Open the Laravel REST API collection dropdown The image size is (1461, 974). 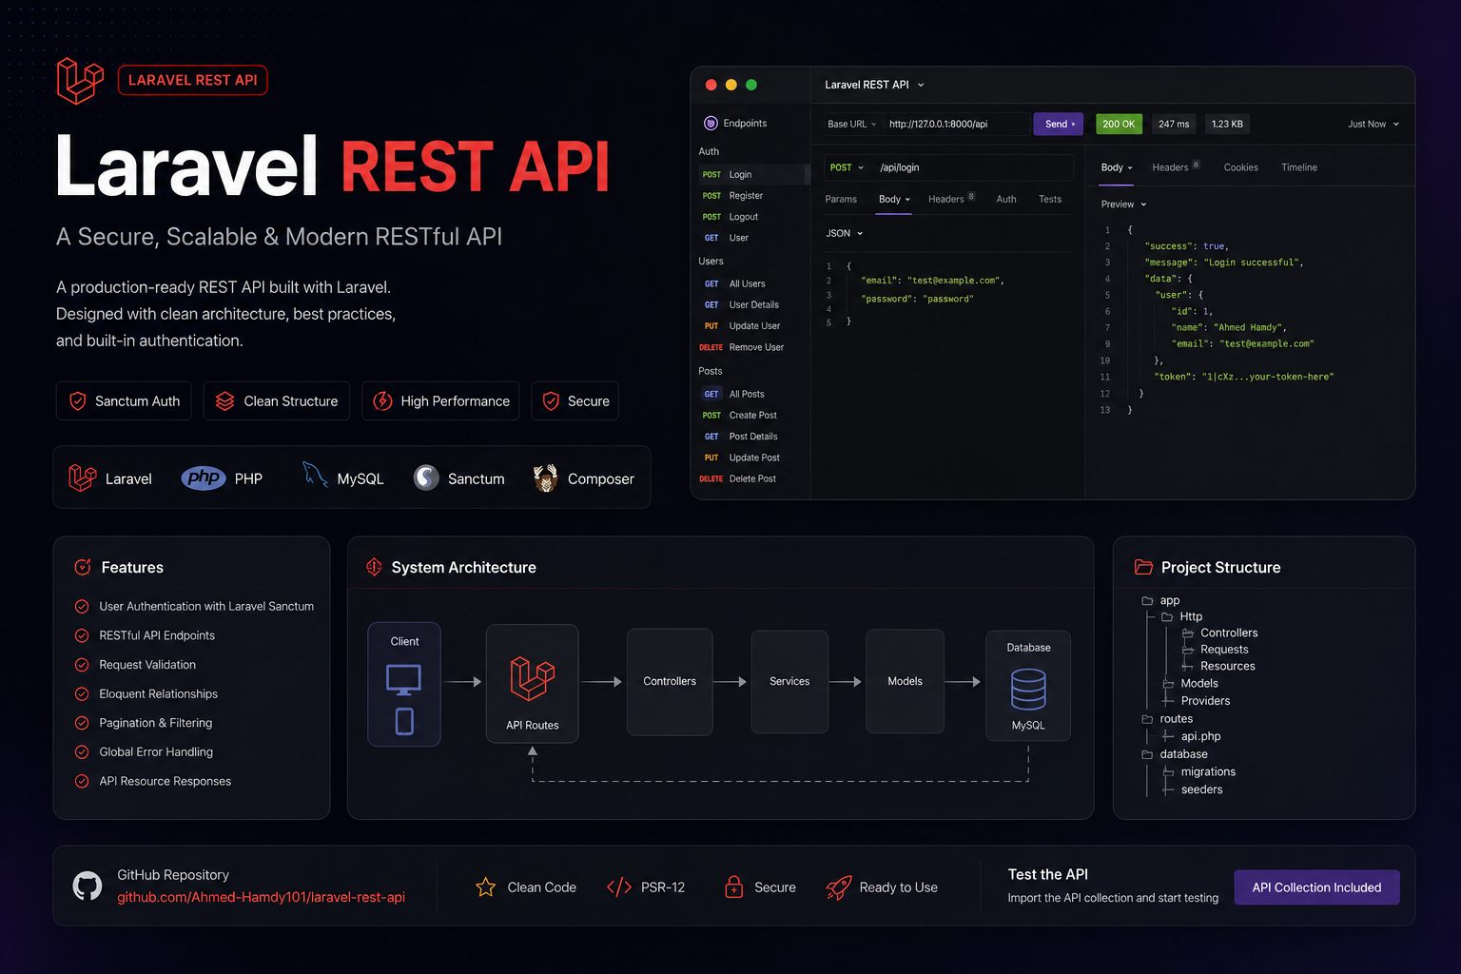pyautogui.click(x=874, y=85)
